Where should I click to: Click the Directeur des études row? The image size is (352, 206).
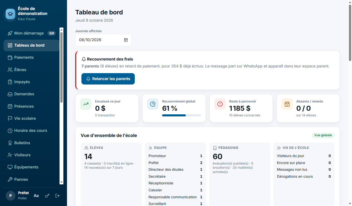tap(175, 169)
